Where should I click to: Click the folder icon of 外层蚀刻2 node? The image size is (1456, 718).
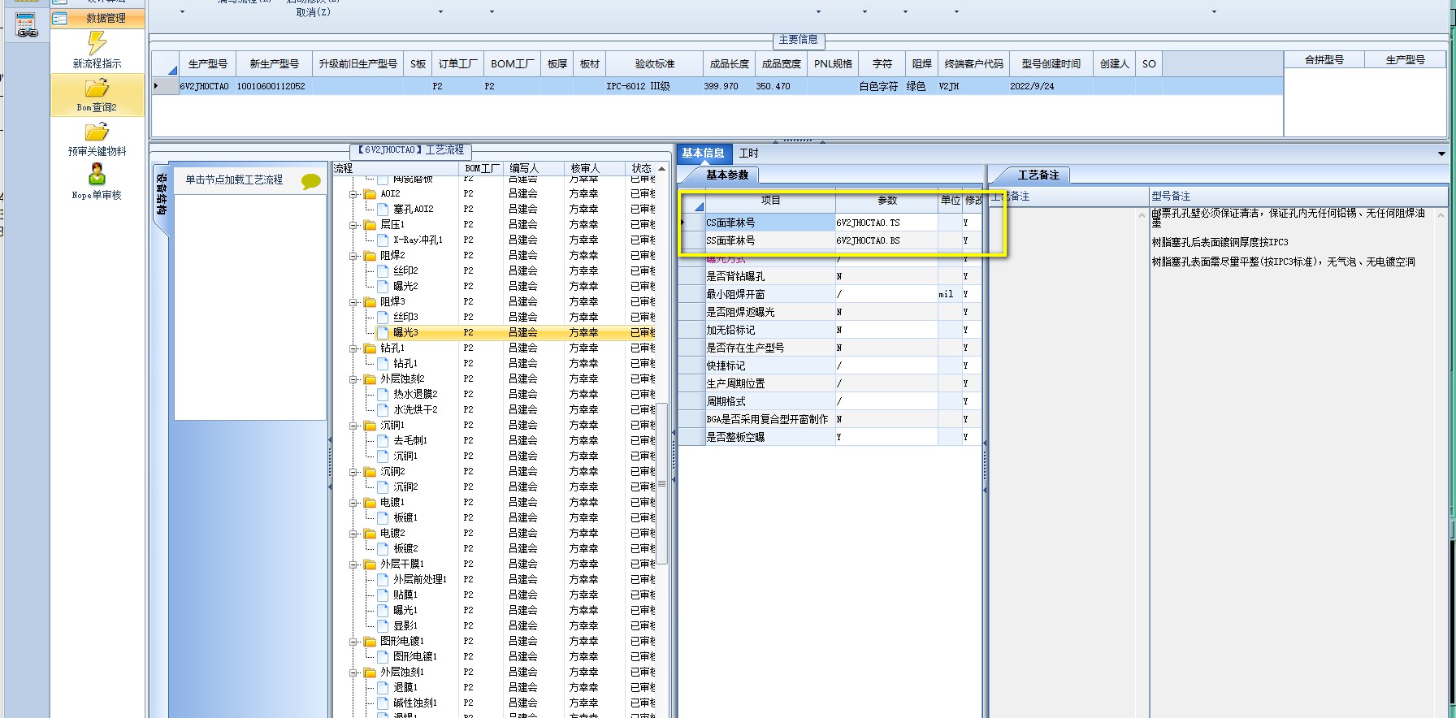tap(370, 379)
